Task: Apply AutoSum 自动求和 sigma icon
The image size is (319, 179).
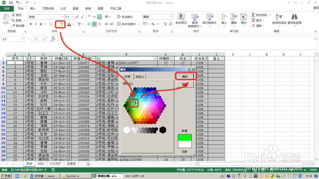Action: 259,15
